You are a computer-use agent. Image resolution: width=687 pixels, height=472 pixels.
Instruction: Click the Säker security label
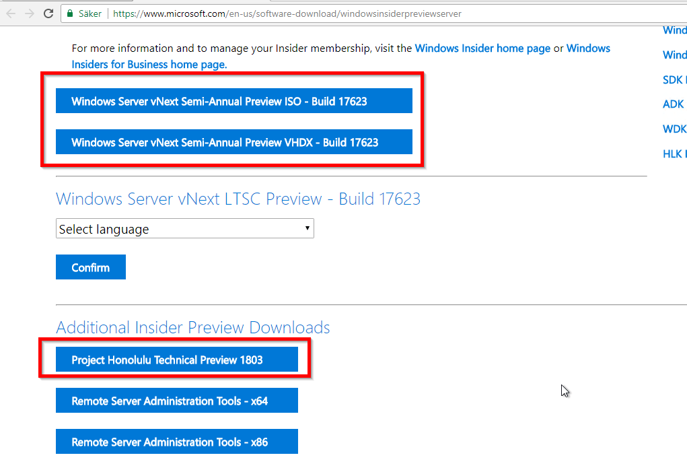pyautogui.click(x=88, y=13)
